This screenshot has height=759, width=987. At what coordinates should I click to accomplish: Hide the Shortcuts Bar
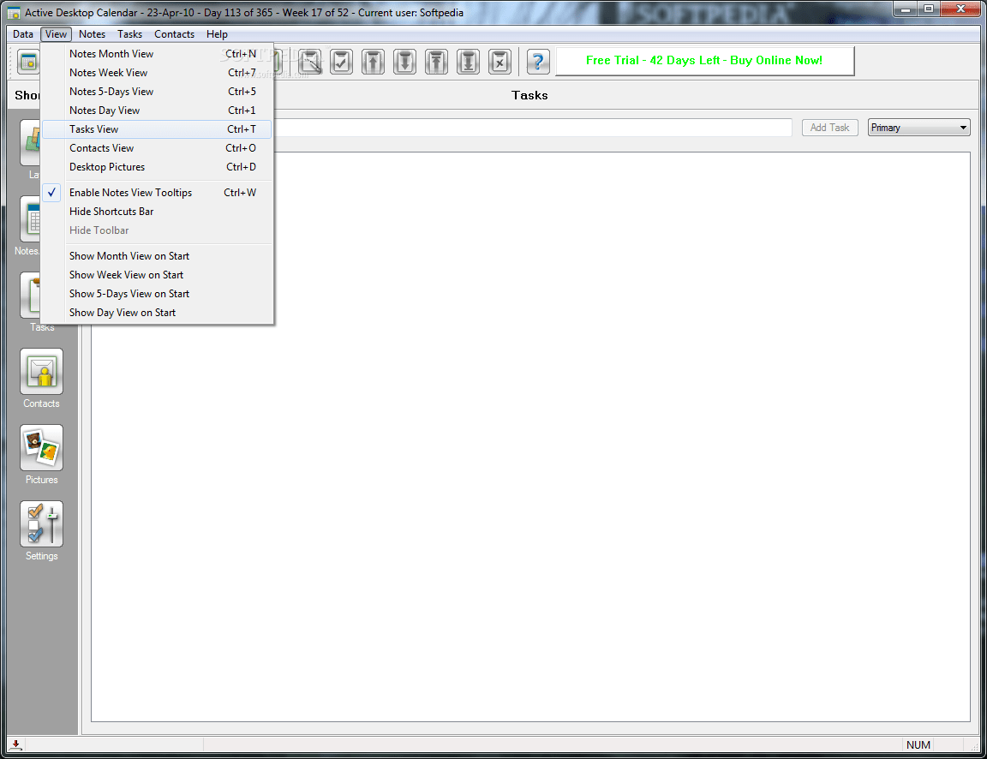111,211
